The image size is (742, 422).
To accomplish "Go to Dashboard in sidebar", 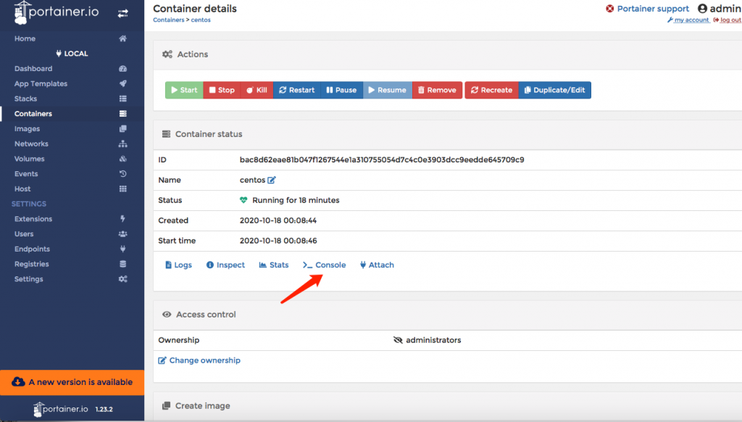I will (33, 69).
